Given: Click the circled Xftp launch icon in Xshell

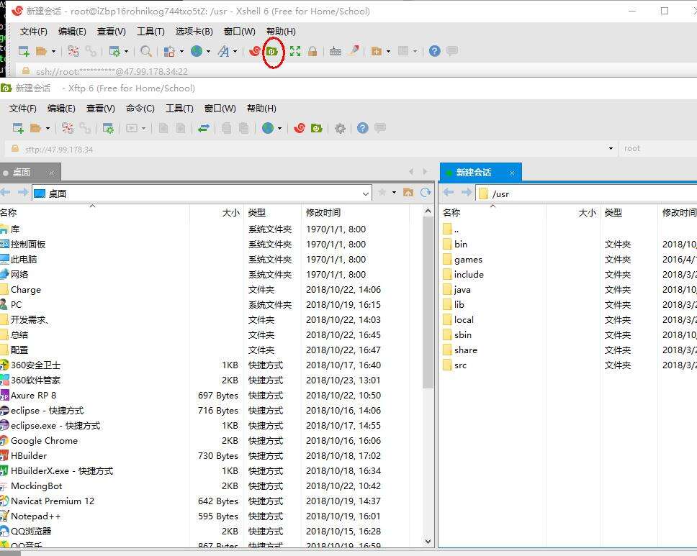Looking at the screenshot, I should 272,51.
